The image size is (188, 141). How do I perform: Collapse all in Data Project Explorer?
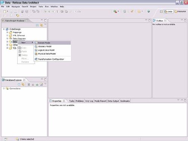click(37, 26)
